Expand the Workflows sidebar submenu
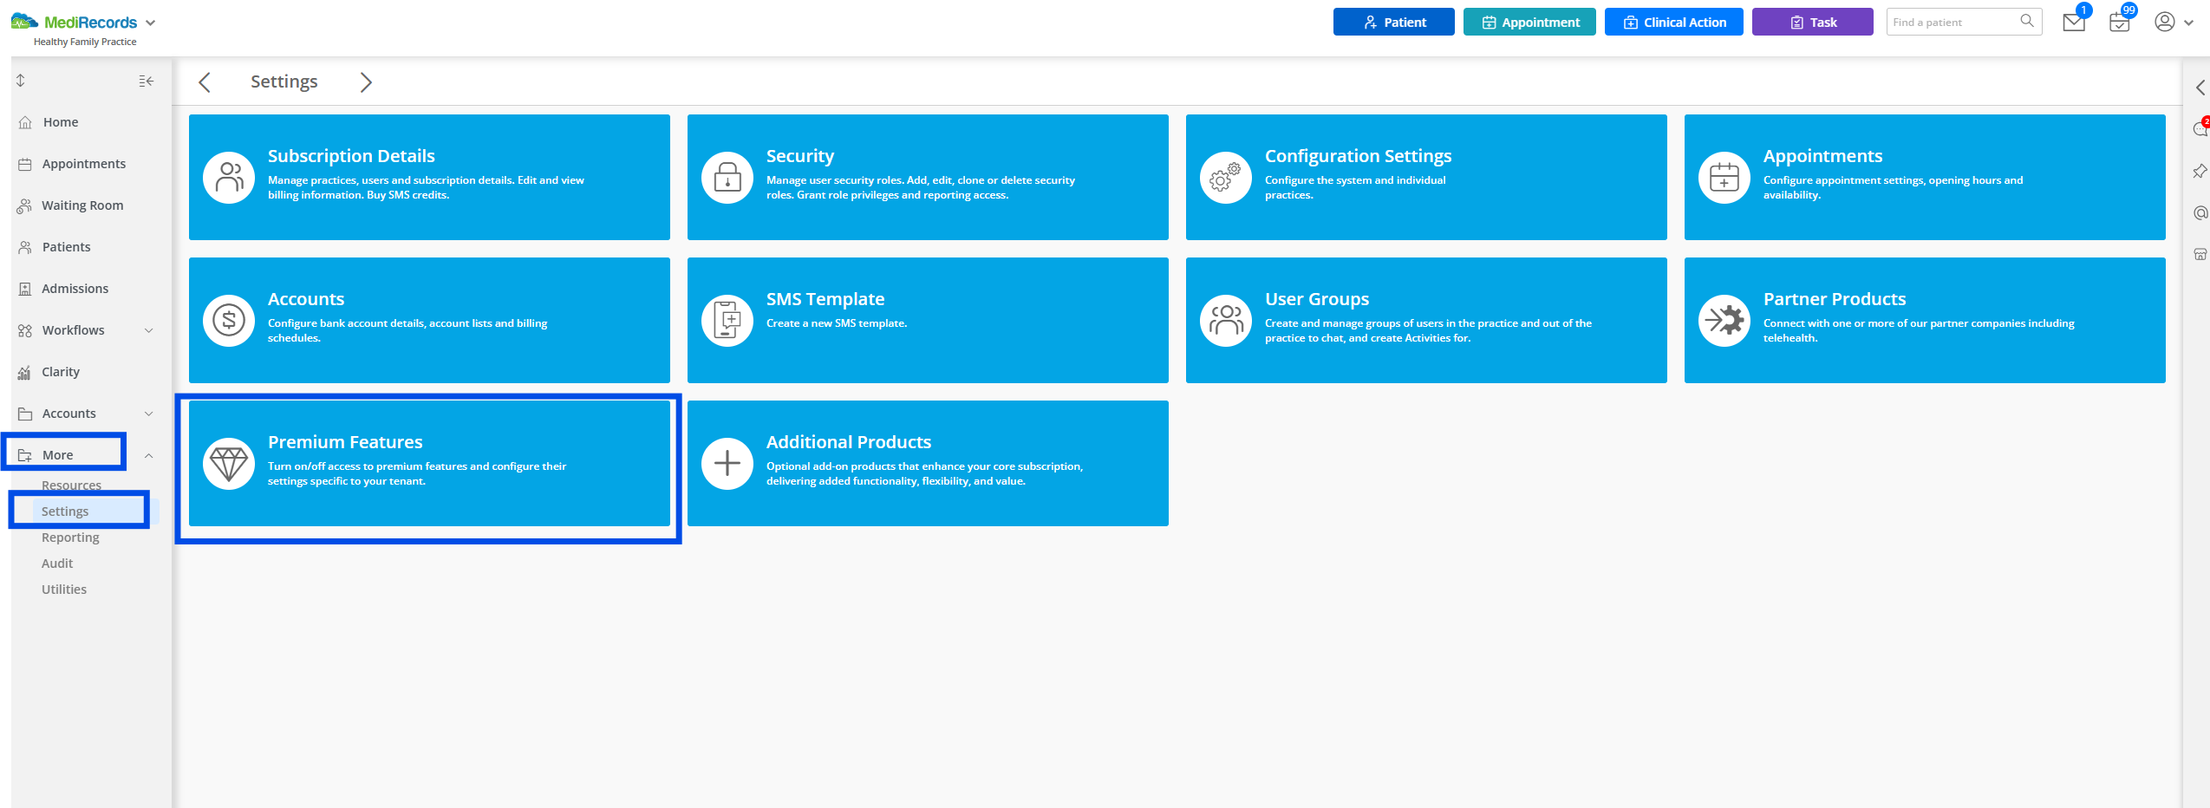The width and height of the screenshot is (2210, 808). [148, 330]
